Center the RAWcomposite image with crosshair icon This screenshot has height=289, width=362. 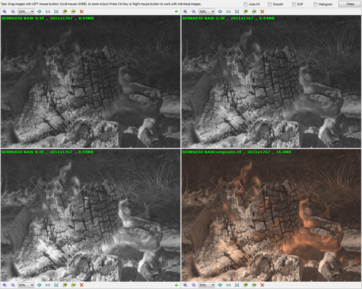[220, 285]
